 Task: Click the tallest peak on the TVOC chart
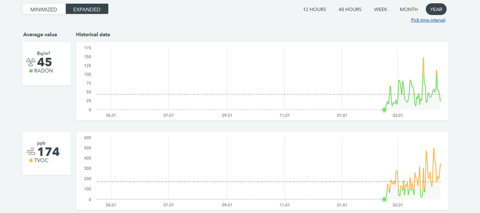pyautogui.click(x=433, y=149)
